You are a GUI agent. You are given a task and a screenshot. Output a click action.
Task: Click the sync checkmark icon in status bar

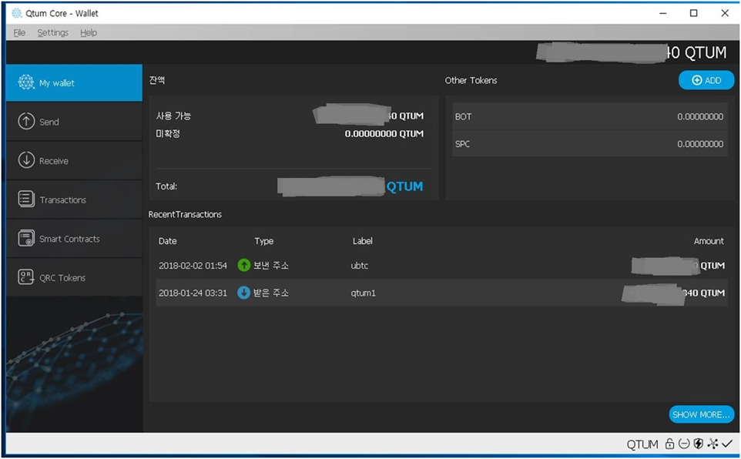(727, 444)
